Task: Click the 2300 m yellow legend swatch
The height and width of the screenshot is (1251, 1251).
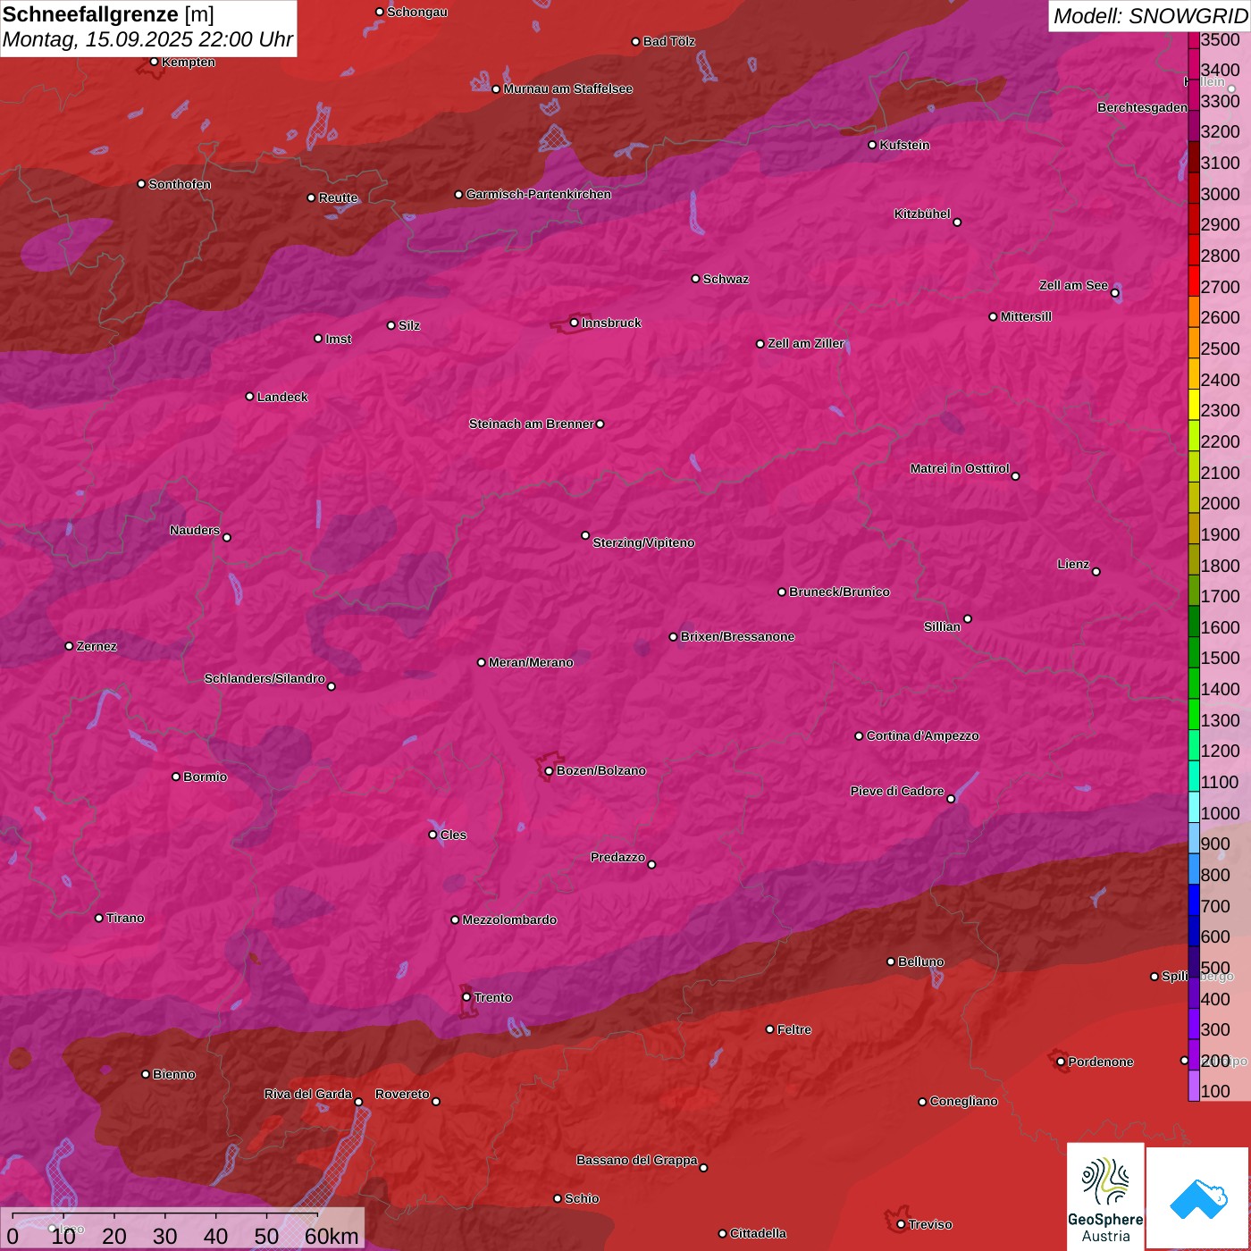Action: point(1194,405)
